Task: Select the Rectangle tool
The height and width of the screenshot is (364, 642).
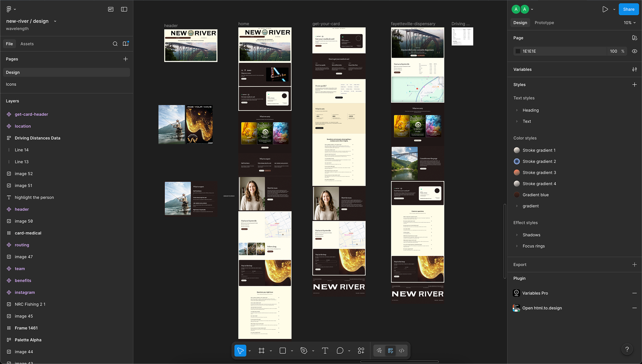Action: tap(283, 351)
